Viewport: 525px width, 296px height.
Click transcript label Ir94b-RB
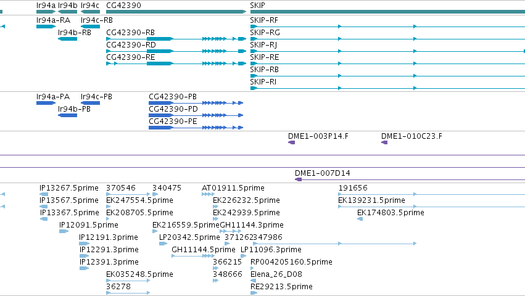click(74, 33)
